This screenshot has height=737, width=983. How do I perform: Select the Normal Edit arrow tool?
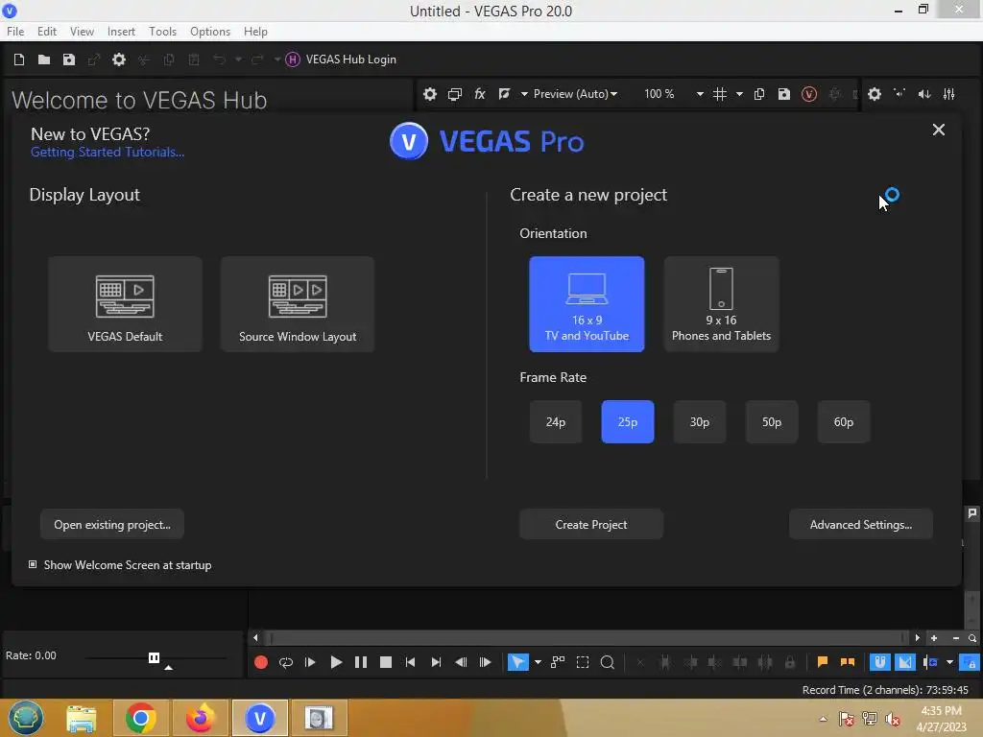point(518,662)
